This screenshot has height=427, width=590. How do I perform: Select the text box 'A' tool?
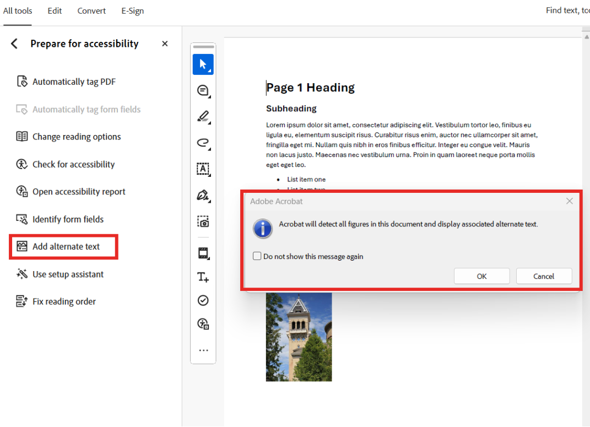pyautogui.click(x=203, y=169)
